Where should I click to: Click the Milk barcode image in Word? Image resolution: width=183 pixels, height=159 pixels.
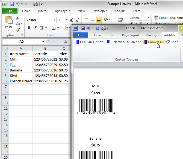96,106
